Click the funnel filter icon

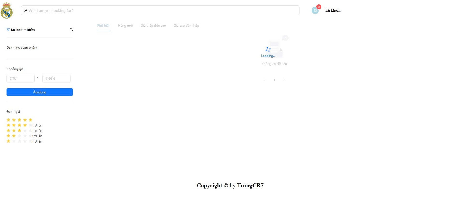tap(8, 30)
